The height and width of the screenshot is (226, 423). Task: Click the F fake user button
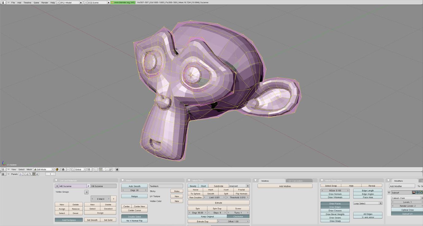click(88, 186)
